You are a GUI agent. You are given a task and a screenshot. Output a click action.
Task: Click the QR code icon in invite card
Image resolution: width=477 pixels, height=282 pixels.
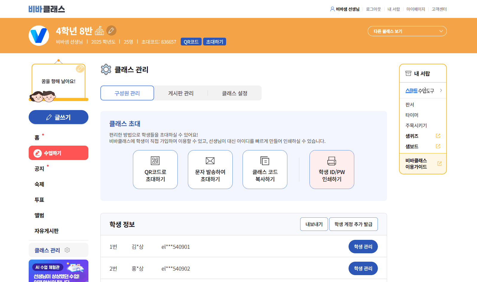pyautogui.click(x=155, y=161)
